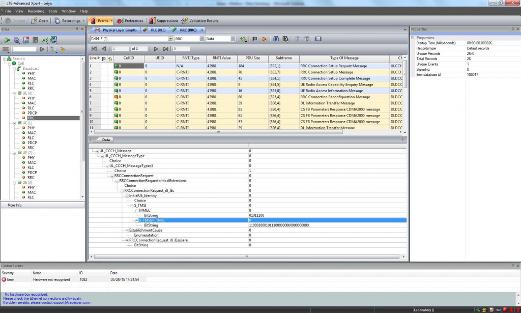Click the Open toolbar button

tap(40, 20)
